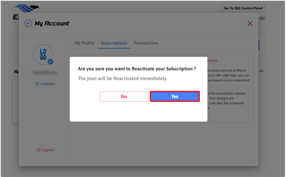The height and width of the screenshot is (177, 286).
Task: Decline reactivation with the No button
Action: tap(124, 96)
